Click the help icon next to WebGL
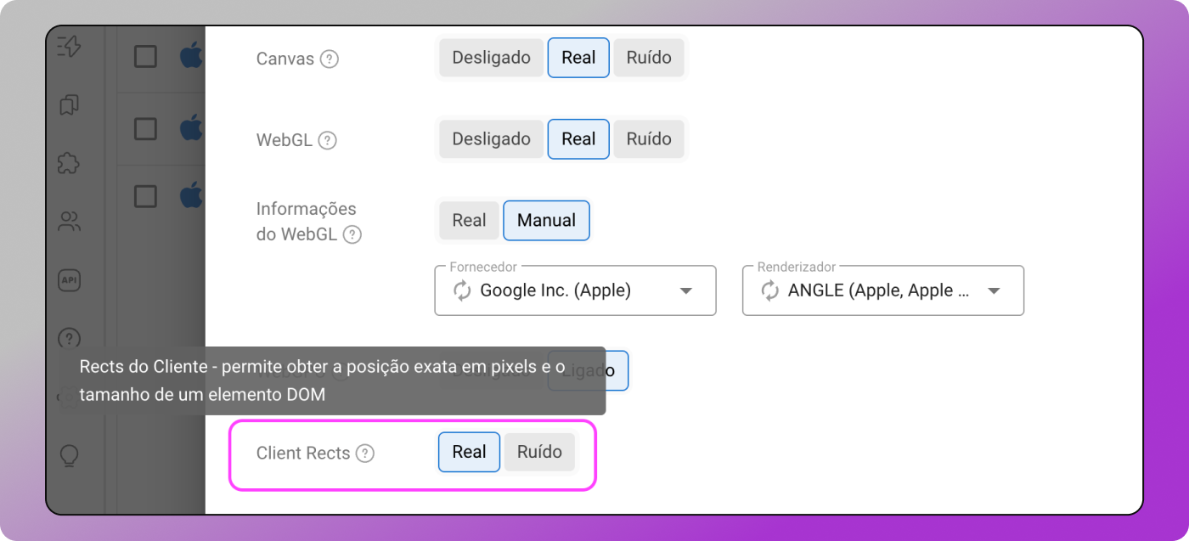 coord(328,141)
